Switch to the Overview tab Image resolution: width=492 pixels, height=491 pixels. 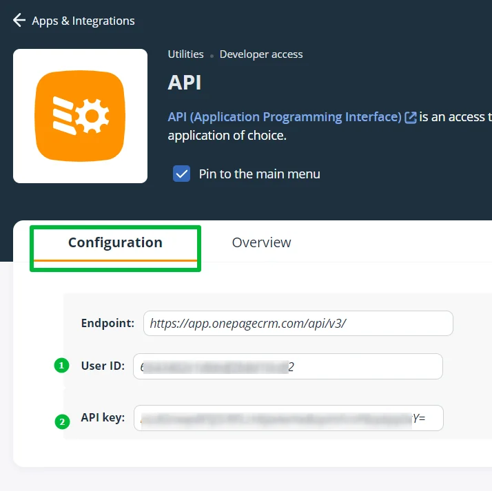pyautogui.click(x=261, y=242)
